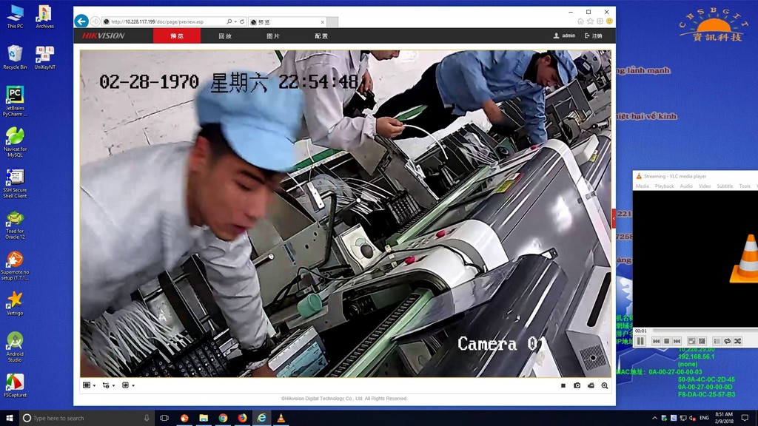Viewport: 758px width, 426px height.
Task: Stop the live view with the square stop icon
Action: (563, 385)
